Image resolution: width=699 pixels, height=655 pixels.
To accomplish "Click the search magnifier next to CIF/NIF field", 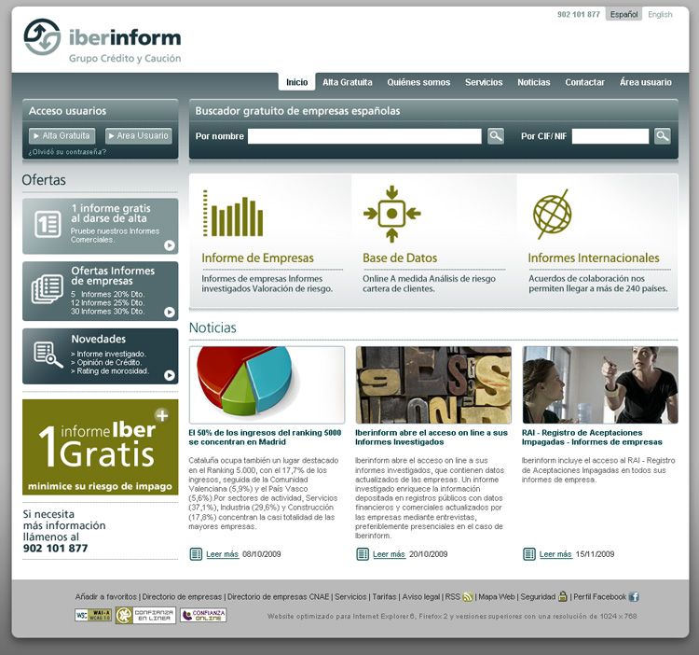I will 663,136.
